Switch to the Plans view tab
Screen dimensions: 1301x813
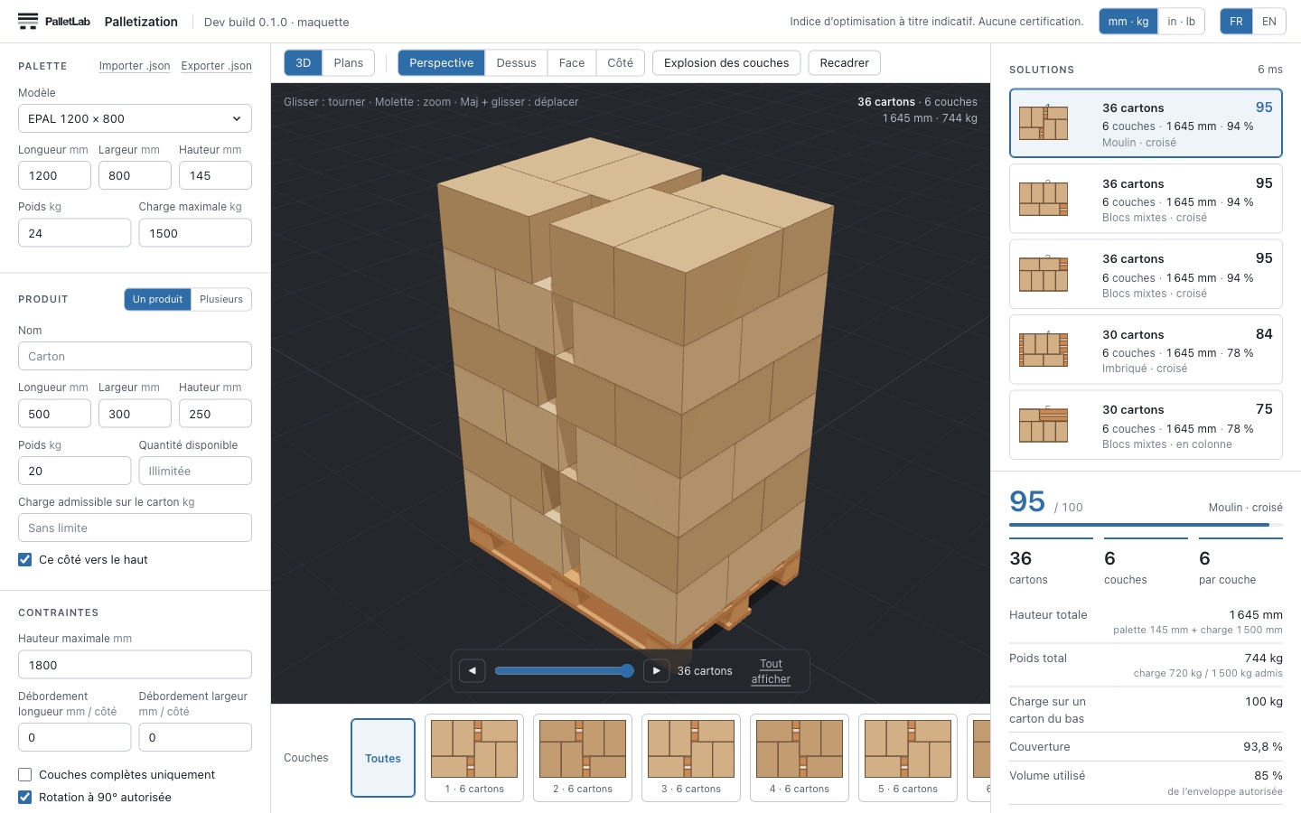coord(348,63)
